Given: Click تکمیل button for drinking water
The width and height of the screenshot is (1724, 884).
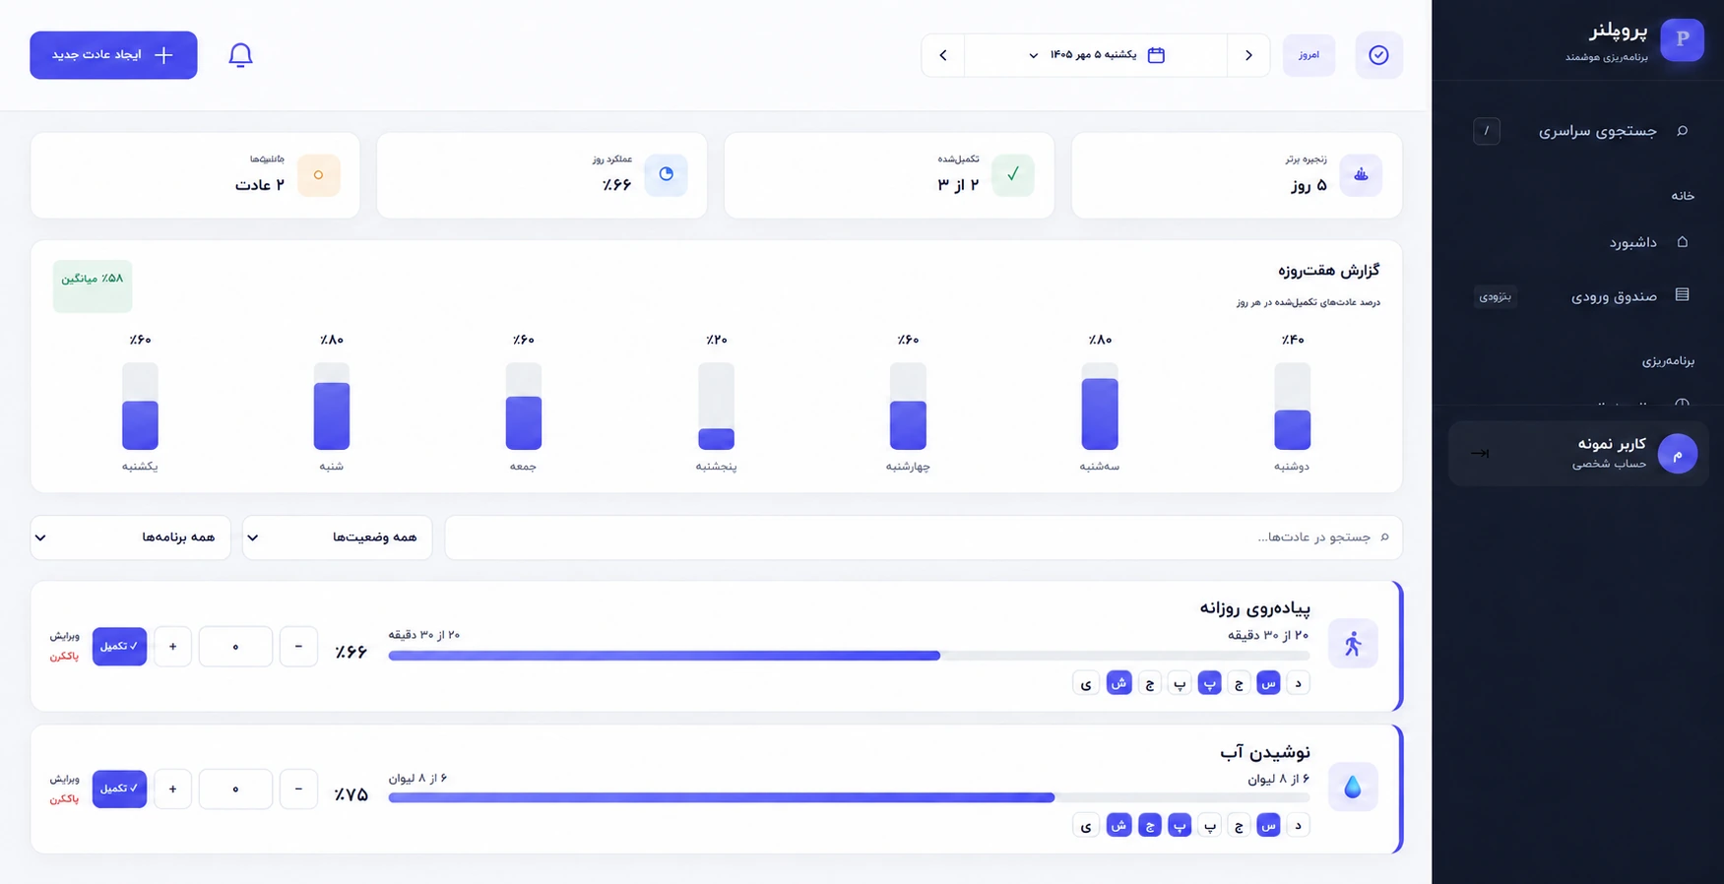Looking at the screenshot, I should tap(119, 789).
